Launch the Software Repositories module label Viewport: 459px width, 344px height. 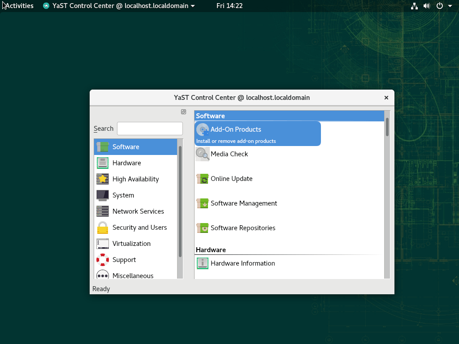point(243,228)
